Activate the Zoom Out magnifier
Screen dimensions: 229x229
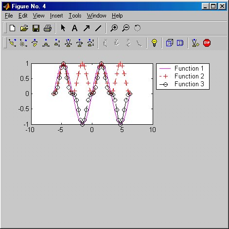coord(126,28)
